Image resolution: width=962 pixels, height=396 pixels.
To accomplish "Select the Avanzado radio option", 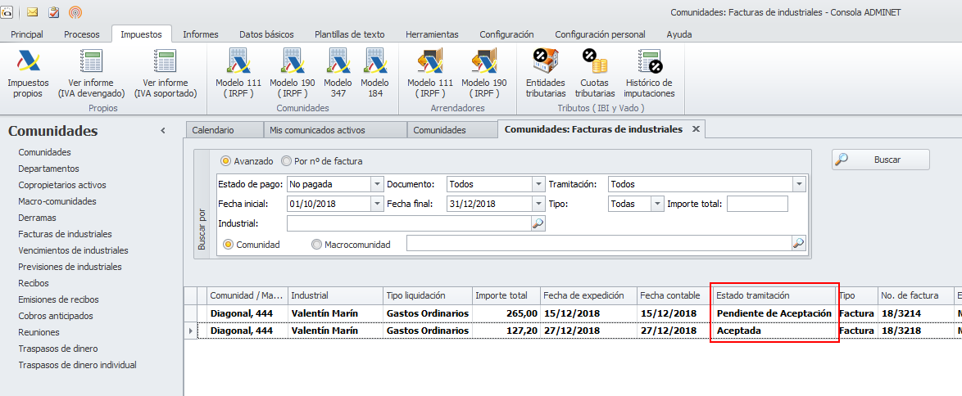I will pyautogui.click(x=226, y=161).
